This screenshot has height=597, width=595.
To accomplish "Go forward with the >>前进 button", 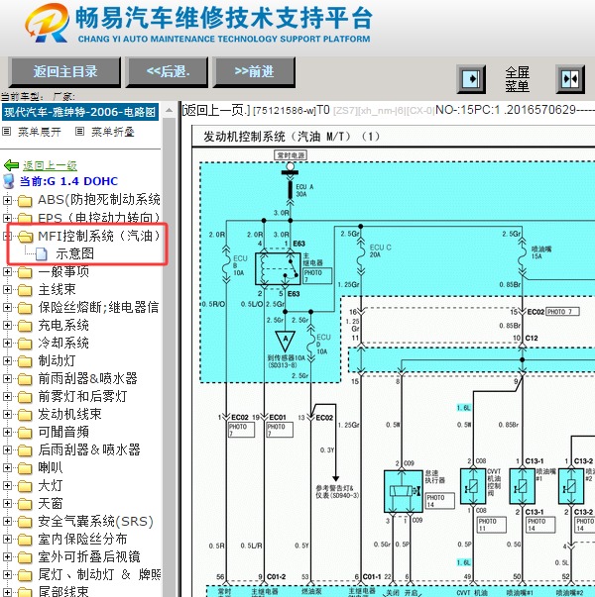I will click(254, 71).
